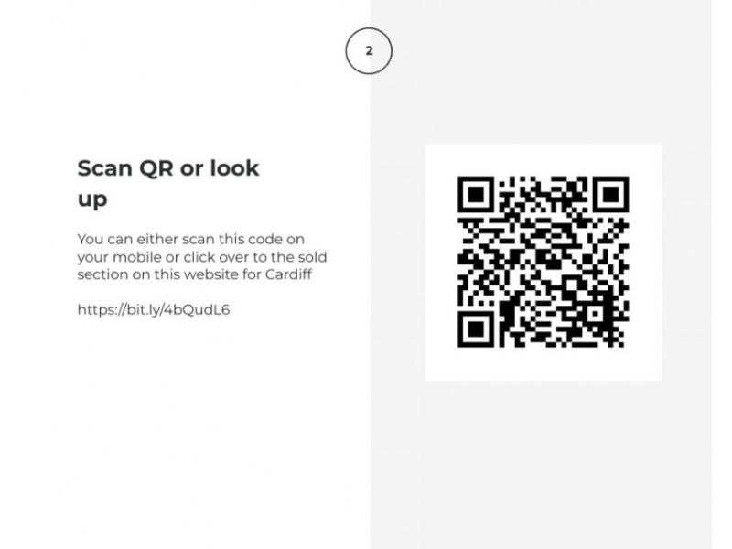This screenshot has width=732, height=549.
Task: Click 'You can either scan this code on' line
Action: (x=191, y=239)
